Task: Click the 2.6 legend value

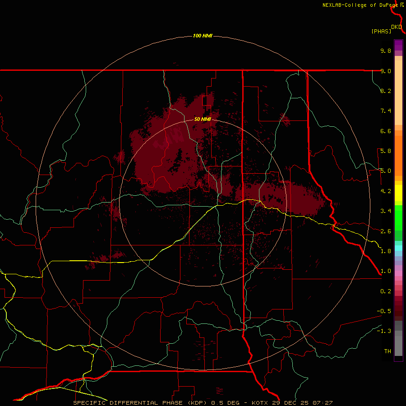Action: 386,231
